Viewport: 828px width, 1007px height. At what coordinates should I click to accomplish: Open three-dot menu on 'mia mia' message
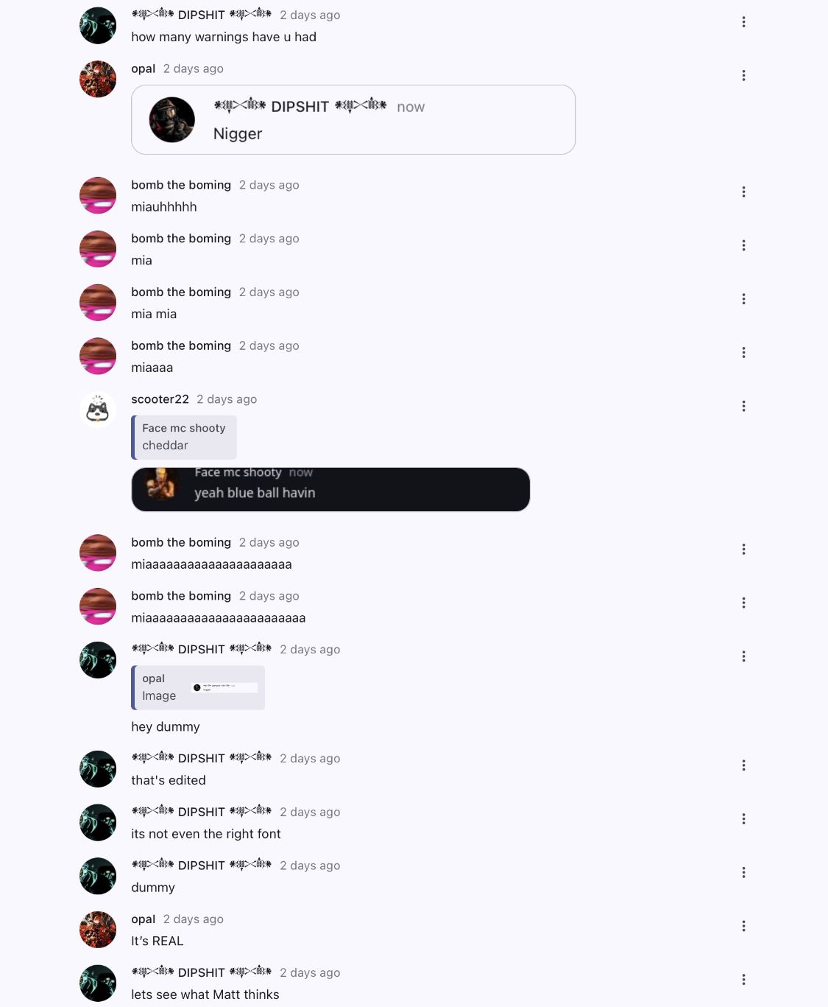[x=743, y=299]
